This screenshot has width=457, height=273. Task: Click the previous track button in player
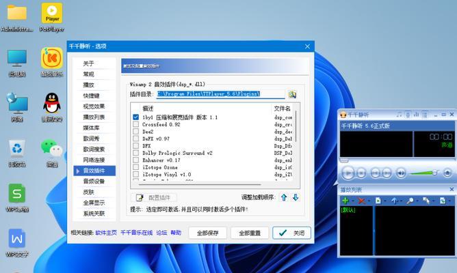click(x=375, y=173)
